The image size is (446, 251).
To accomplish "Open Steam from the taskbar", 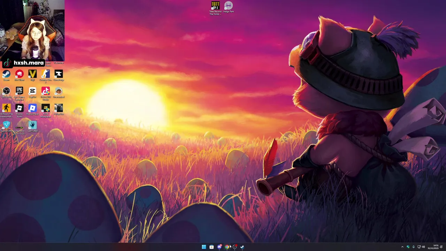I will [242, 247].
